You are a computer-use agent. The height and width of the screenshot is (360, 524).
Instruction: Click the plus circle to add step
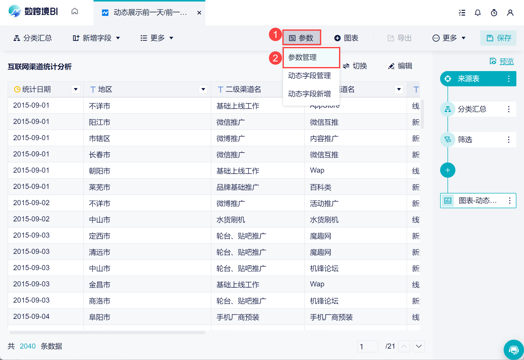(x=448, y=170)
